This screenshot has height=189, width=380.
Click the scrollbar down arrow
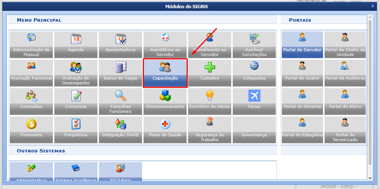[x=370, y=178]
